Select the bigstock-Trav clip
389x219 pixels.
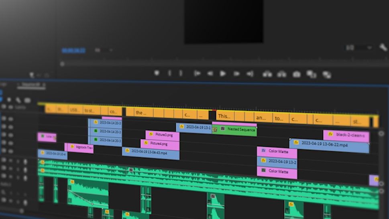point(79,148)
